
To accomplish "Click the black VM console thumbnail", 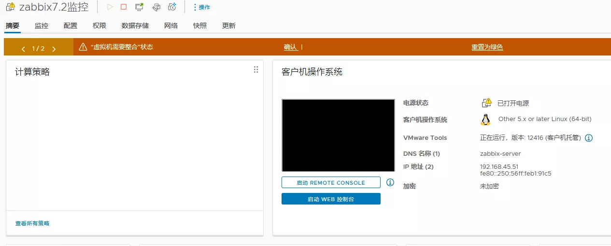I will (338, 135).
